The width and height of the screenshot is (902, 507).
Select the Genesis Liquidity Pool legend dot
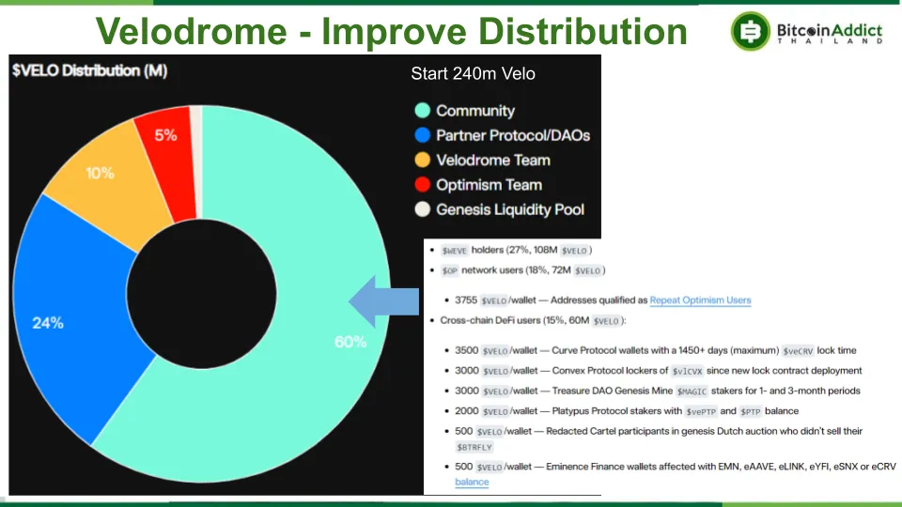tap(422, 209)
